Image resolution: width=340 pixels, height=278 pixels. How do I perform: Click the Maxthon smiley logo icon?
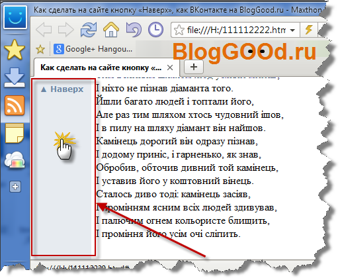[15, 17]
